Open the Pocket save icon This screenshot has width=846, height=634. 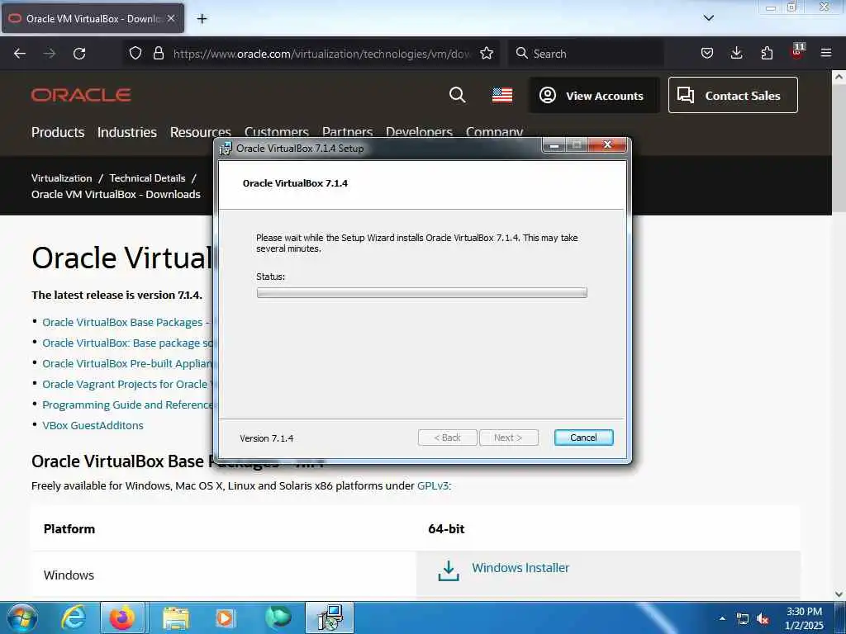707,53
